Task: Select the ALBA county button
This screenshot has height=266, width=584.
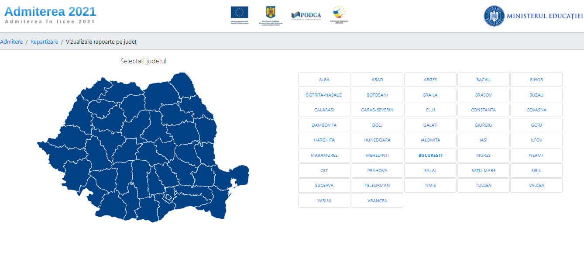Action: [324, 80]
